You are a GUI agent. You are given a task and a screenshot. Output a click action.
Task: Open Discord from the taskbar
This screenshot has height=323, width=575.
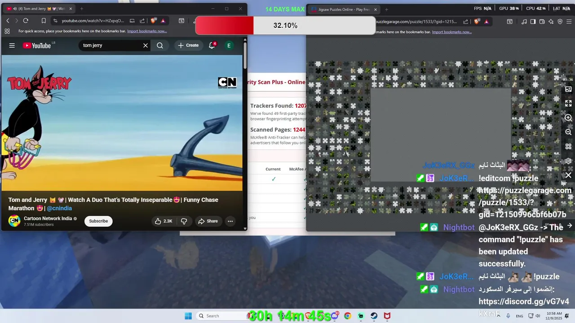[x=334, y=316]
